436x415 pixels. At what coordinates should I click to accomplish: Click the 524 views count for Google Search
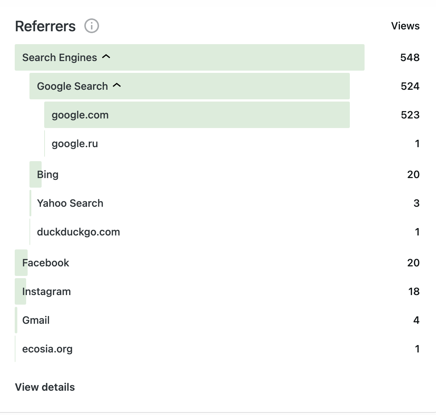click(410, 86)
